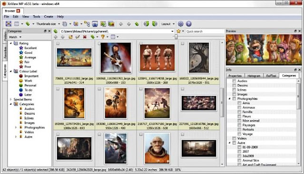Screen dimensions: 304x174
Task: Open the Create menu
Action: pyautogui.click(x=49, y=17)
